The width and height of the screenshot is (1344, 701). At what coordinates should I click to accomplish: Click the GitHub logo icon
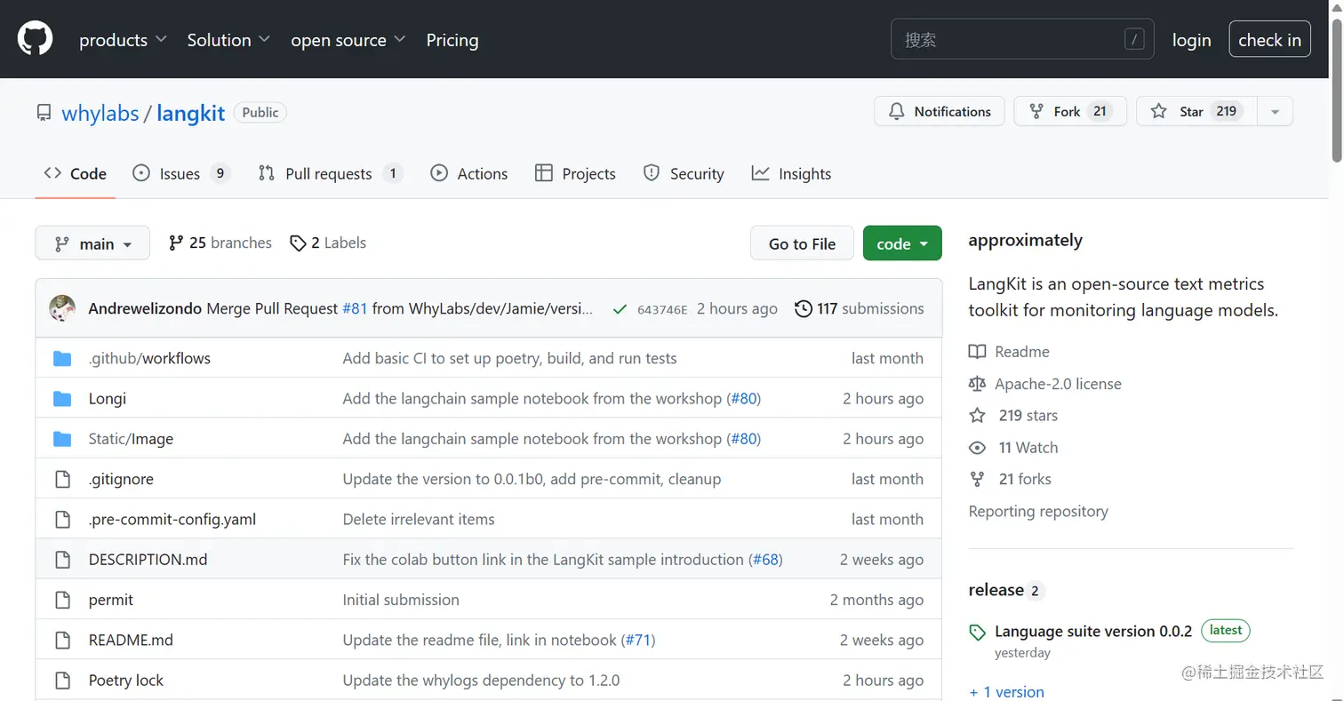point(36,39)
